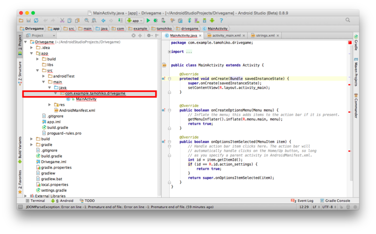Open the Gradle Console
Viewport: 376px width, 234px height.
[x=335, y=201]
